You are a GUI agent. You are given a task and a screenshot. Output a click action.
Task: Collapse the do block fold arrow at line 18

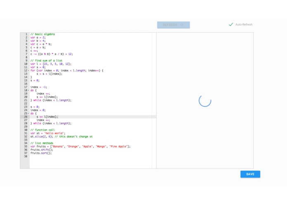pyautogui.click(x=28, y=90)
